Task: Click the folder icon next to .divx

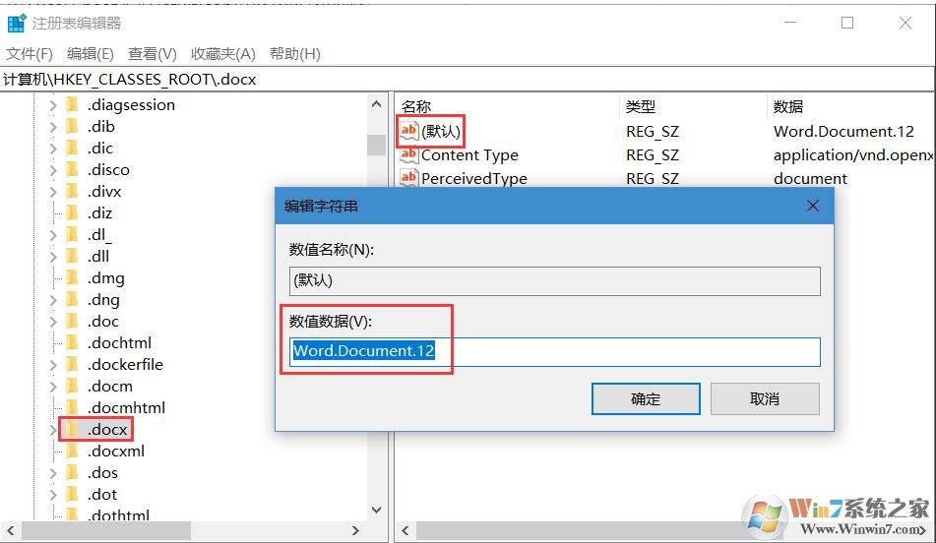Action: (x=72, y=192)
